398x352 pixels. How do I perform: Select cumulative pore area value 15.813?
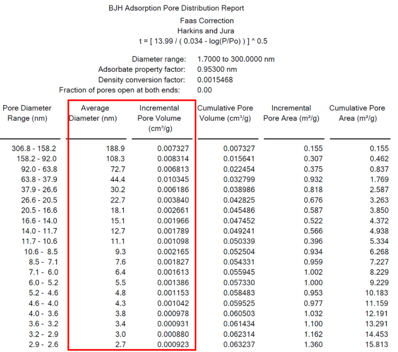click(378, 345)
